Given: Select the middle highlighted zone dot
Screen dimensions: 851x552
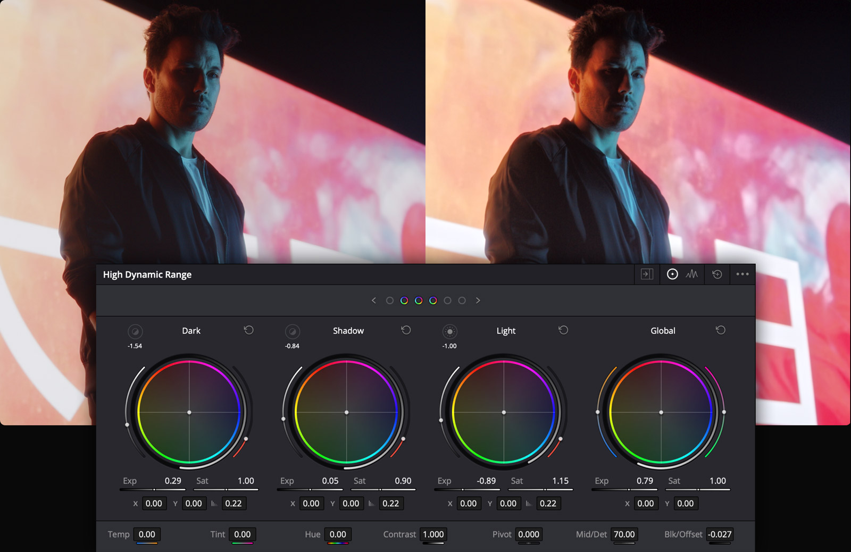Looking at the screenshot, I should tap(418, 300).
